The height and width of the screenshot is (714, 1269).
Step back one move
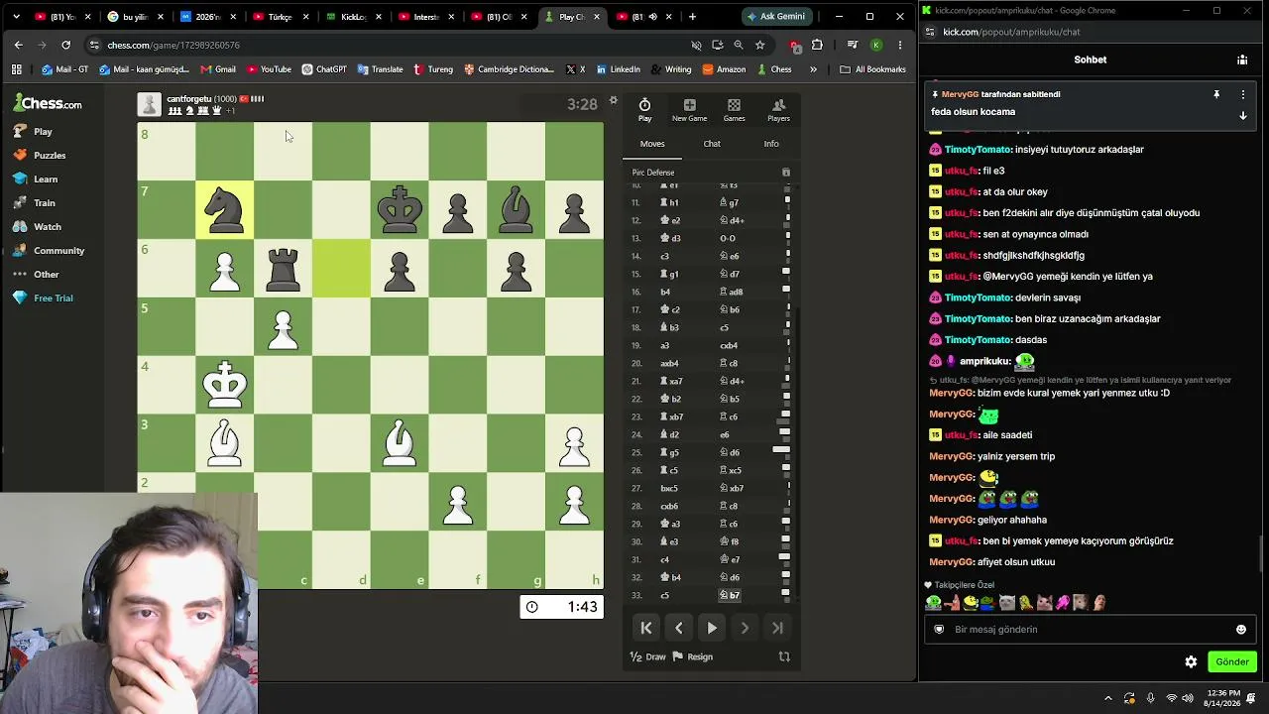(679, 628)
